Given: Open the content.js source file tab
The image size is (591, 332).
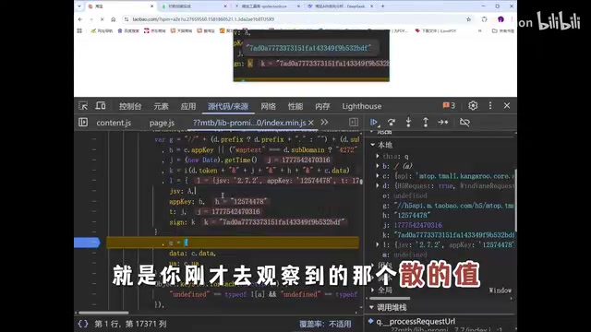Looking at the screenshot, I should click(114, 123).
